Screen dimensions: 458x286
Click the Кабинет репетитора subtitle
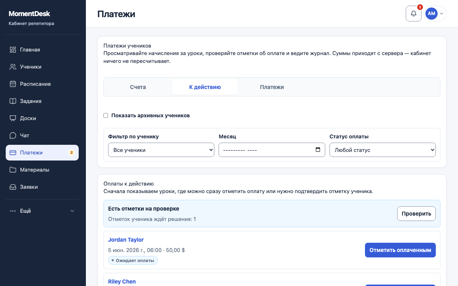pos(31,24)
